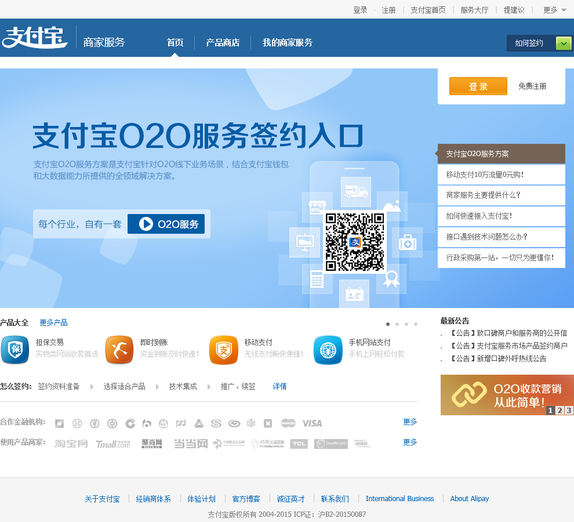Click the China Merchants Bank M logo
Viewport: 574px width, 522px height.
point(164,423)
